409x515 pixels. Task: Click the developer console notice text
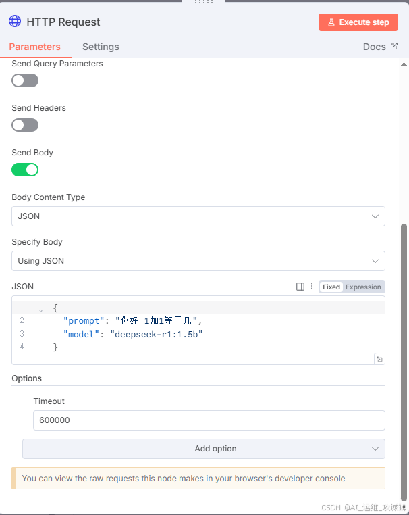click(x=184, y=479)
